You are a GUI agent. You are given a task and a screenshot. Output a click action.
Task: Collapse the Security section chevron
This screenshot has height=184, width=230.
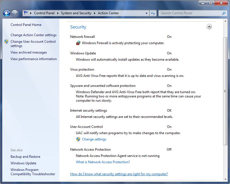coord(209,27)
